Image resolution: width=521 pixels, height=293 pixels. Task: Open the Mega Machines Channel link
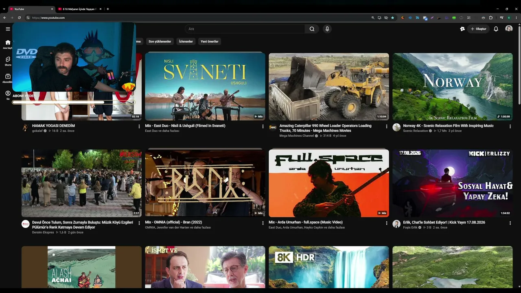point(297,136)
